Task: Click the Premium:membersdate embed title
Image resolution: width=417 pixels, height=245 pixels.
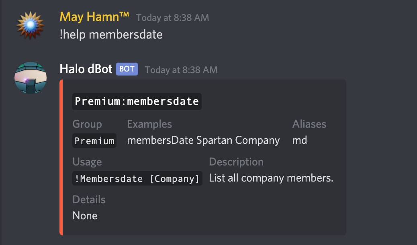Action: click(137, 101)
